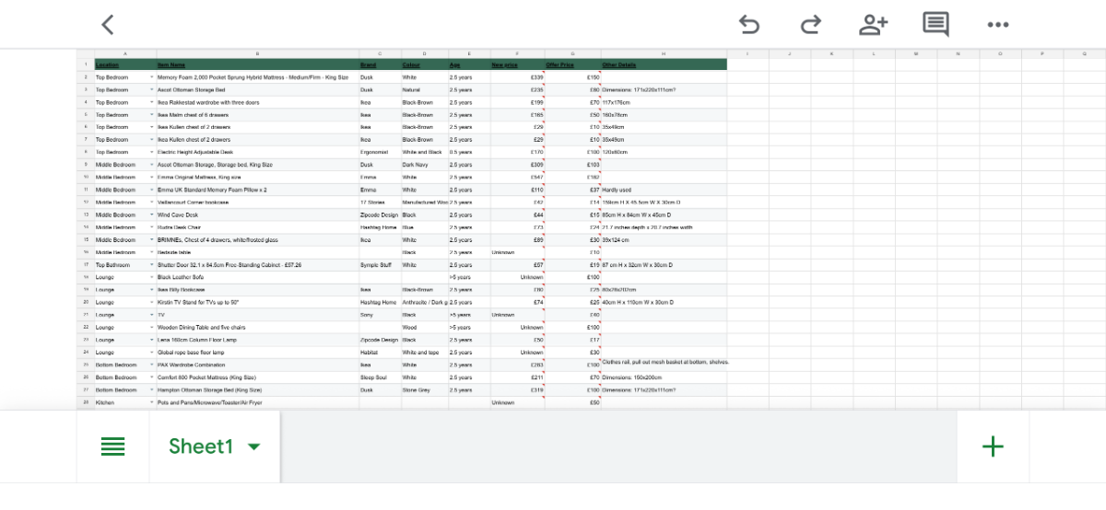Undo the last edit
This screenshot has height=510, width=1106.
[749, 25]
